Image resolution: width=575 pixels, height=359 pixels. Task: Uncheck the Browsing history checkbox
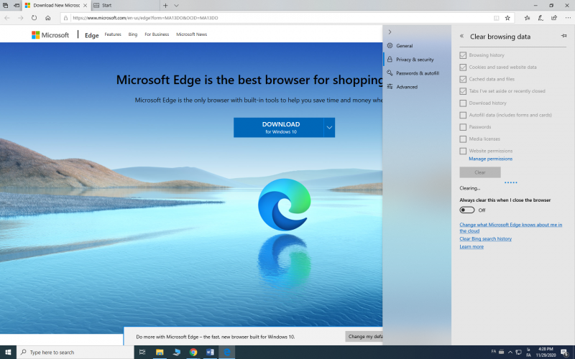[463, 55]
